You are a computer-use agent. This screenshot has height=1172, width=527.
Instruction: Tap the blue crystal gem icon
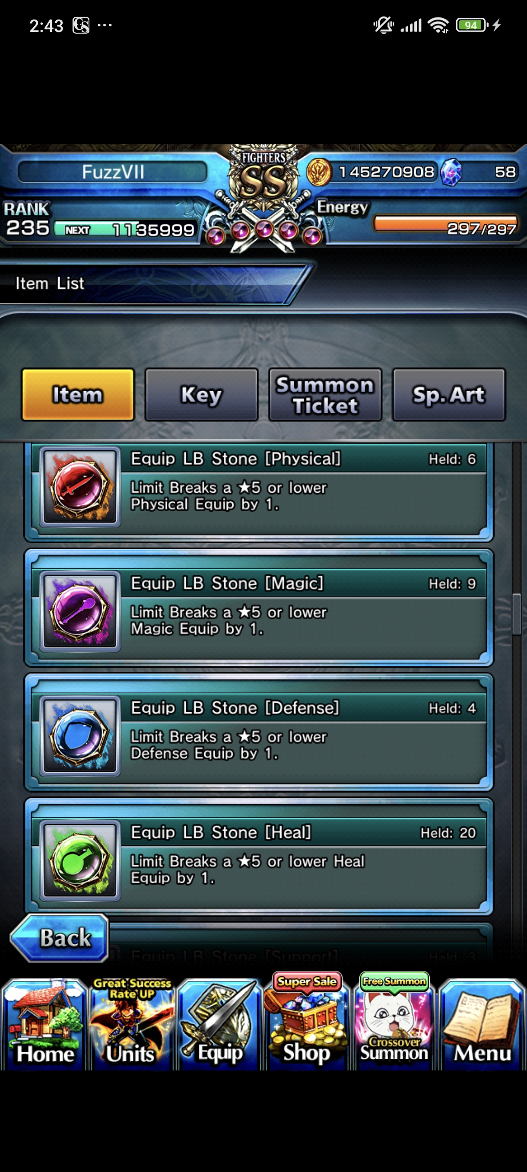pyautogui.click(x=451, y=172)
